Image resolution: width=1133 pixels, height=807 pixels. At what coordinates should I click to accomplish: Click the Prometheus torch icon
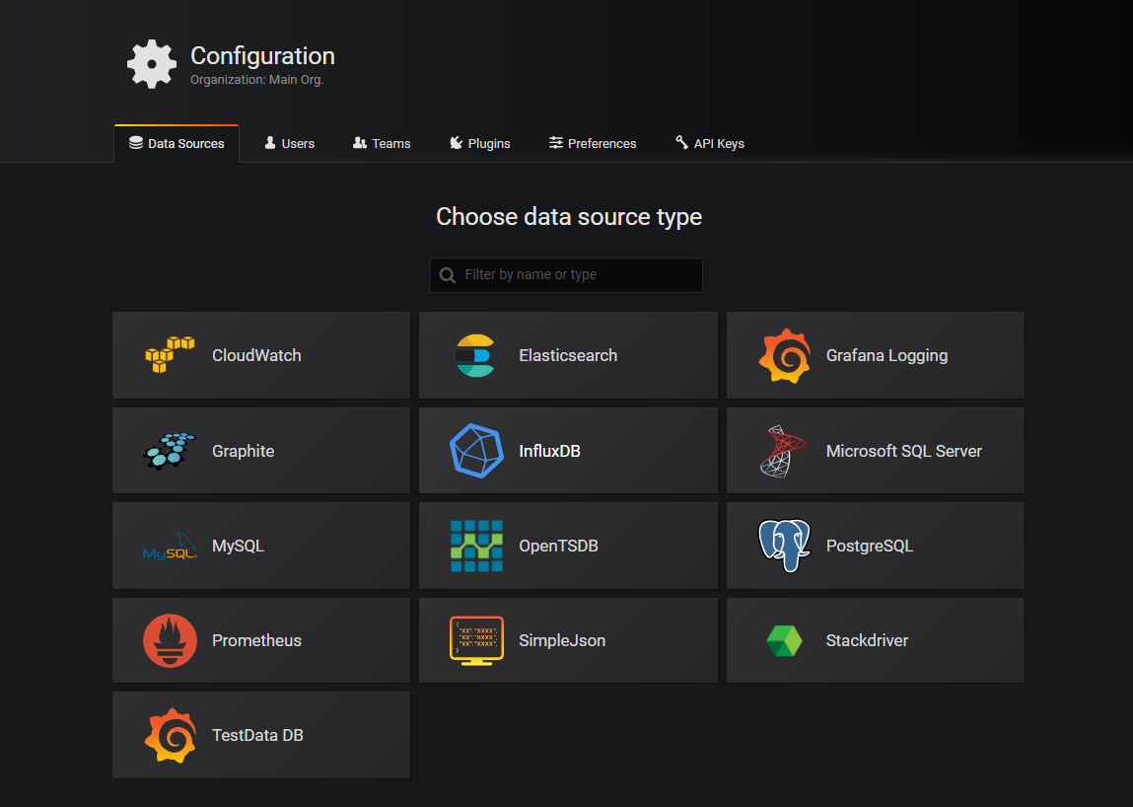(x=170, y=640)
